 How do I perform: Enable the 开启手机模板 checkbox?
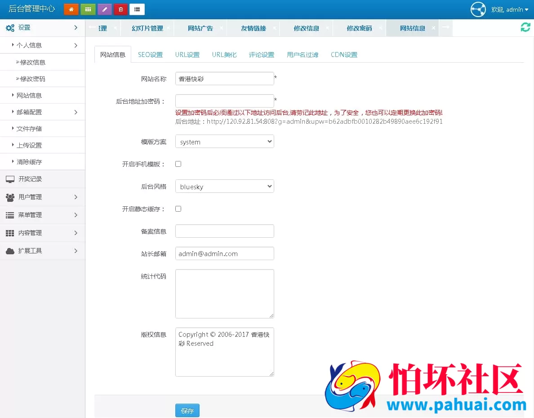[x=178, y=164]
